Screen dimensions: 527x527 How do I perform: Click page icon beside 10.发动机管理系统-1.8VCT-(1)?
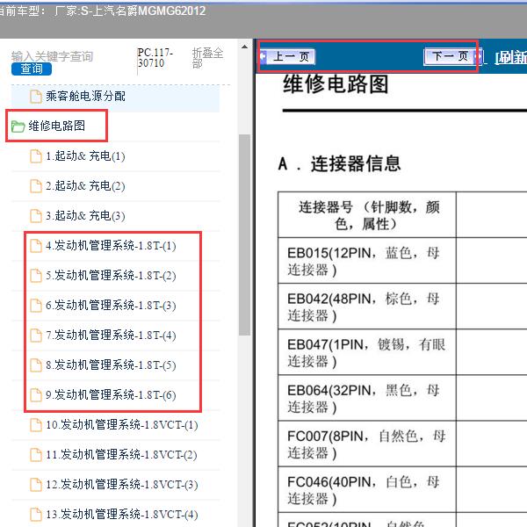click(36, 425)
